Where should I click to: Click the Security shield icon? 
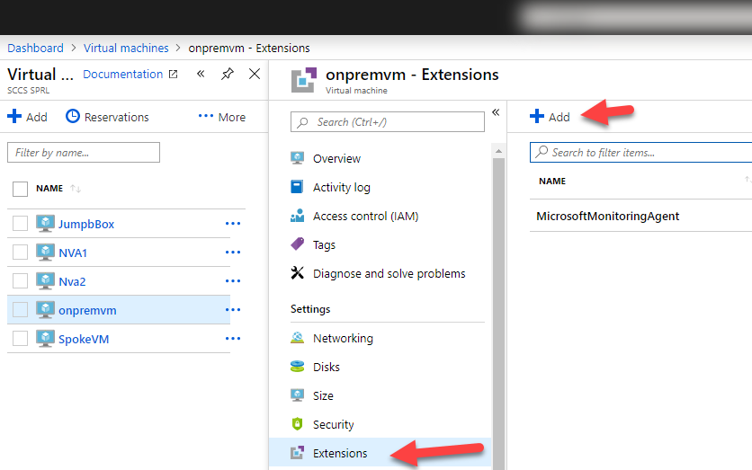click(x=298, y=424)
